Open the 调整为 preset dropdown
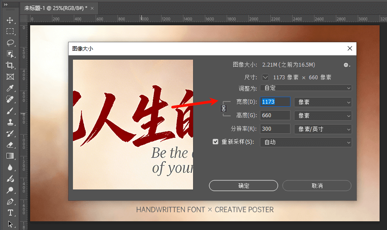The image size is (387, 230). (x=306, y=88)
